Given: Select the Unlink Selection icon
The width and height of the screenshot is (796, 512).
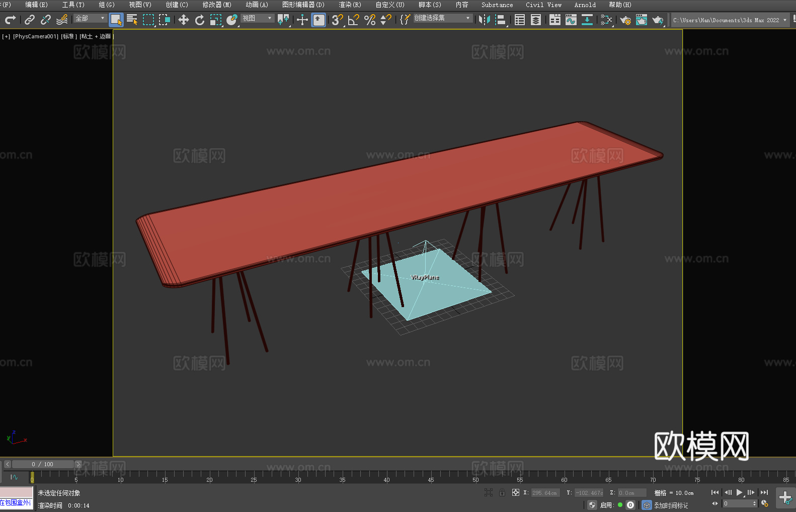Looking at the screenshot, I should pos(46,20).
